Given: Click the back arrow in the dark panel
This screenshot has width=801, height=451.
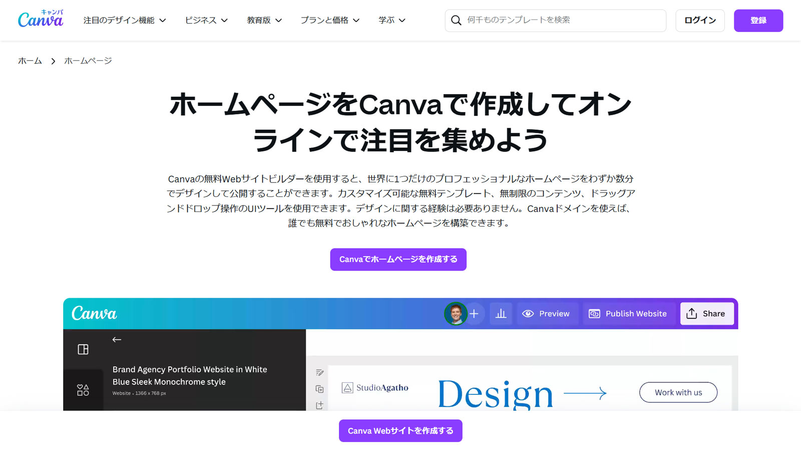Looking at the screenshot, I should click(117, 340).
